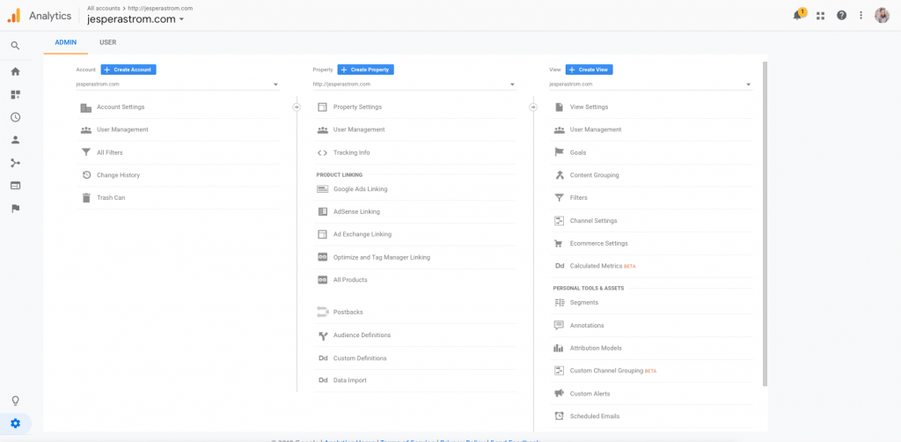Click the Tracking Info code icon
The height and width of the screenshot is (442, 901).
coord(322,153)
